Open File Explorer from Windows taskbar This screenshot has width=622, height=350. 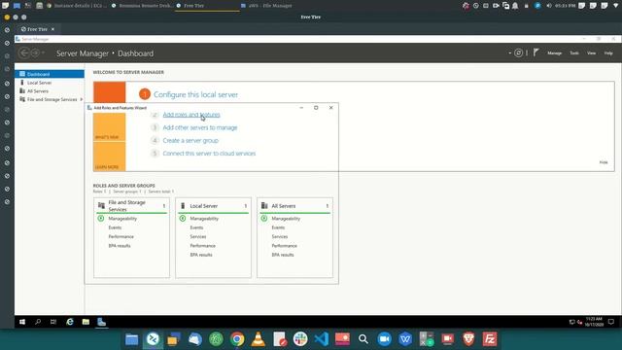(x=86, y=322)
